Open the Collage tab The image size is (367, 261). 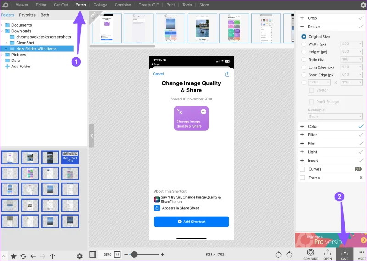[x=100, y=5]
